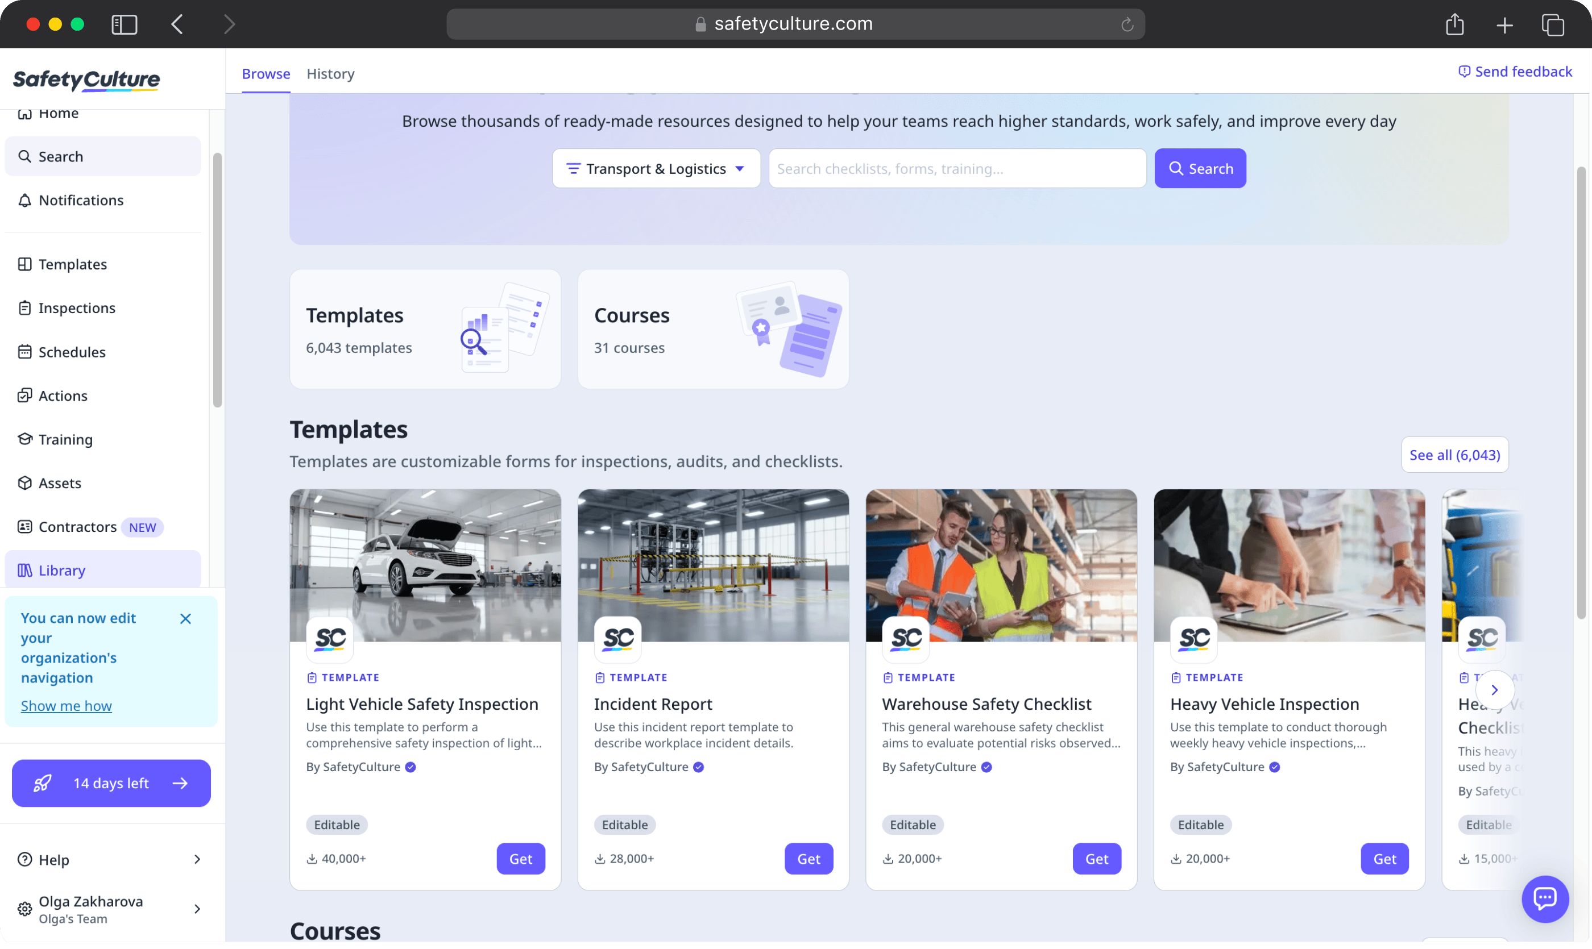Get the Light Vehicle Safety Inspection template
The width and height of the screenshot is (1592, 949).
(520, 858)
